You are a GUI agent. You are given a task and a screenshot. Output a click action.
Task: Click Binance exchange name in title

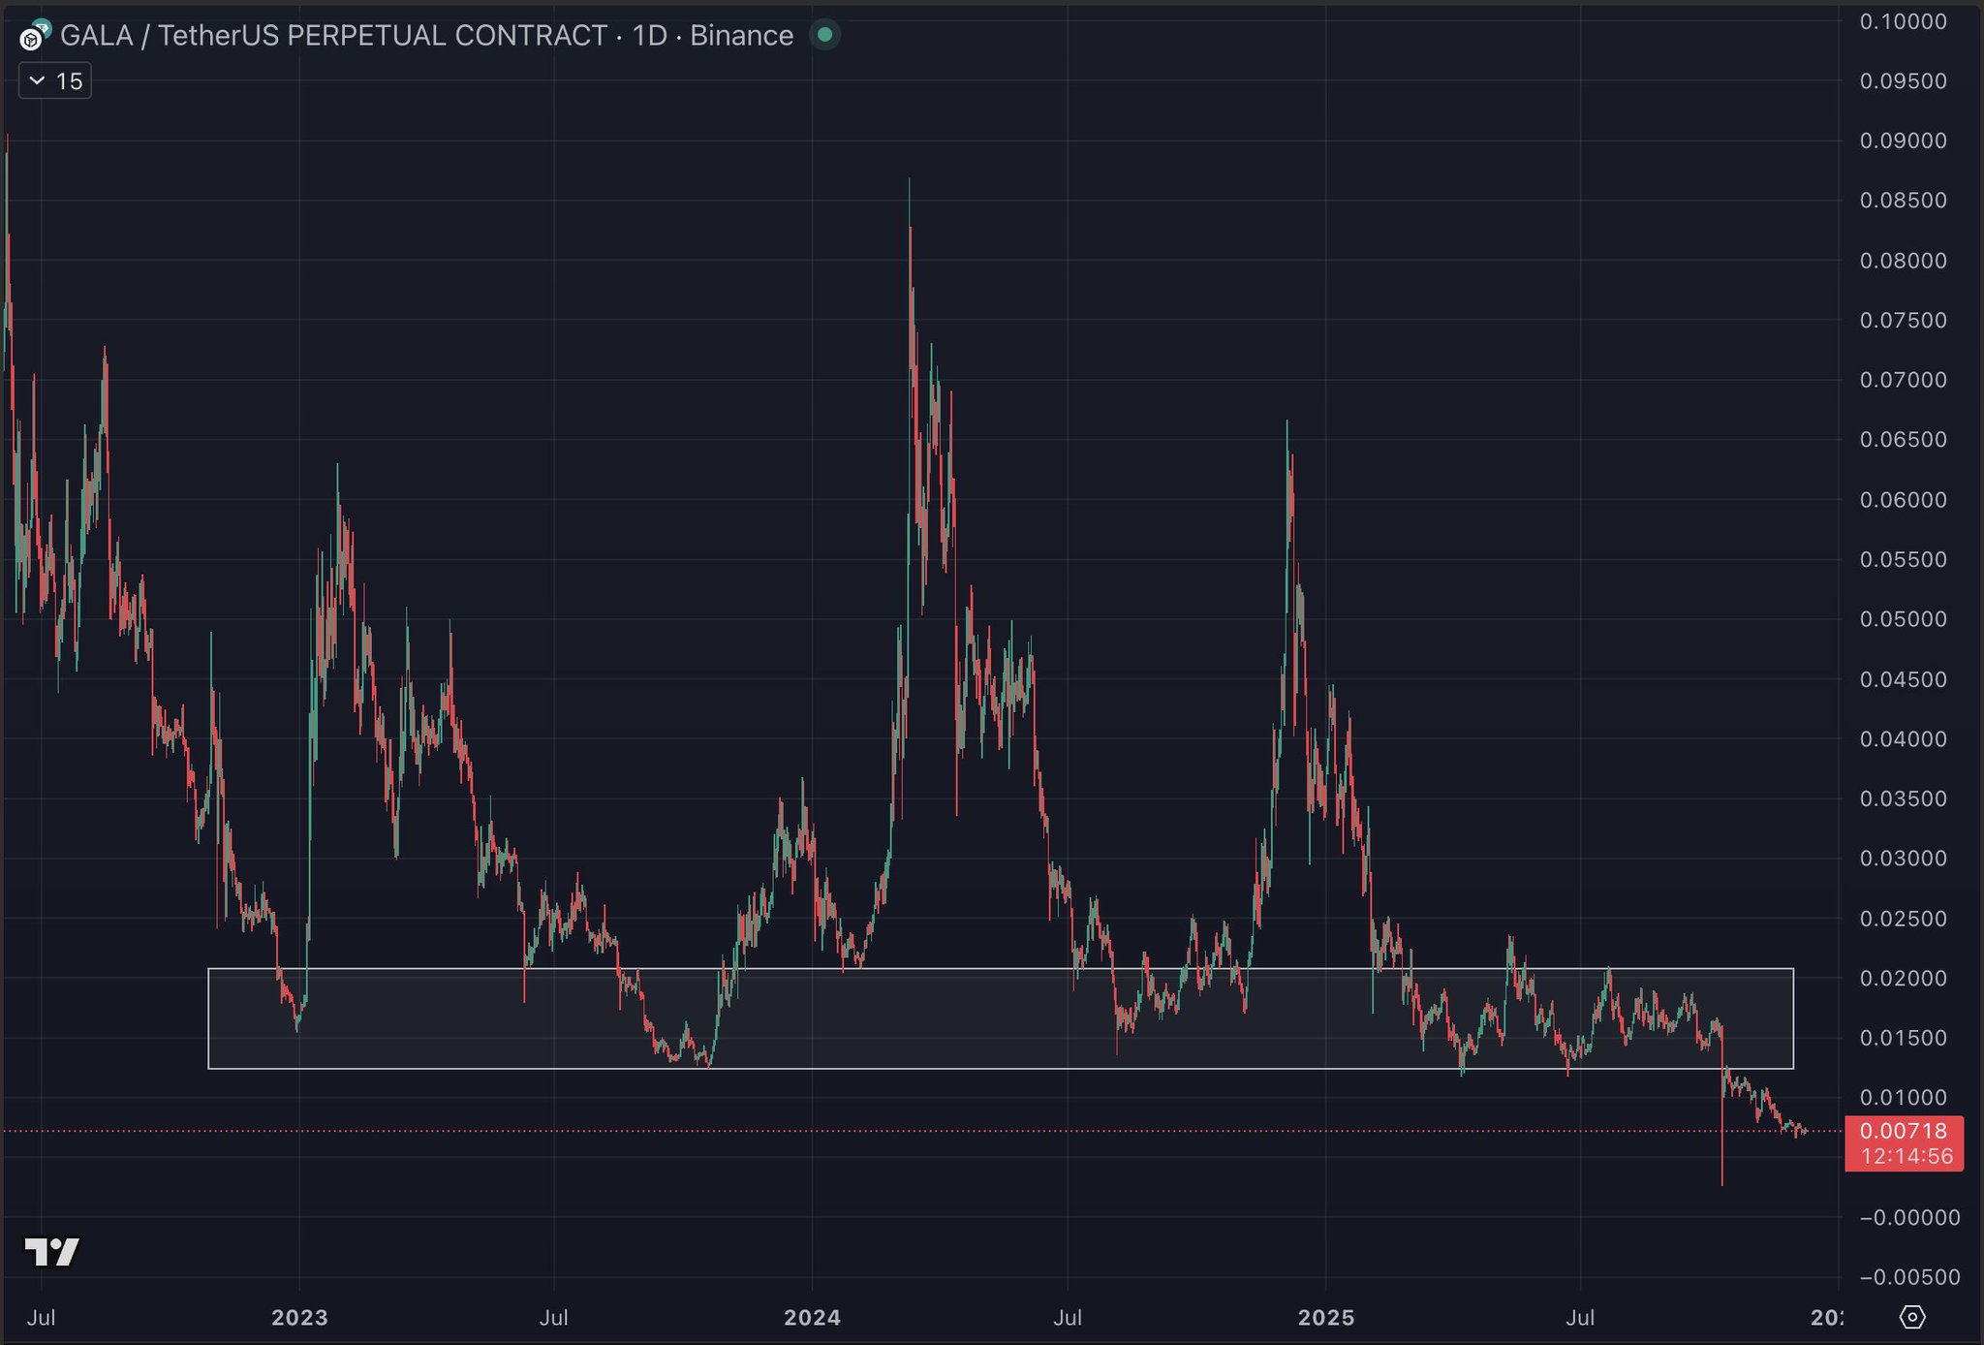[741, 36]
